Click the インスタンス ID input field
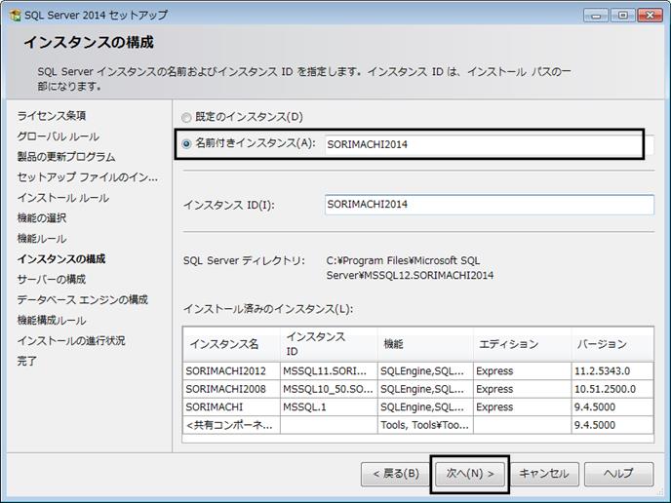Image resolution: width=671 pixels, height=503 pixels. (x=490, y=205)
